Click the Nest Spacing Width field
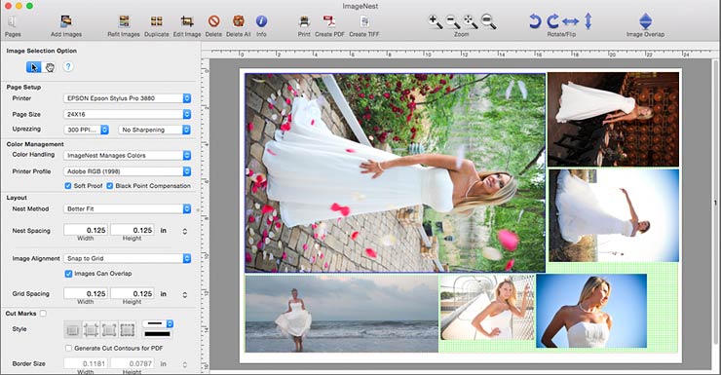 [86, 230]
